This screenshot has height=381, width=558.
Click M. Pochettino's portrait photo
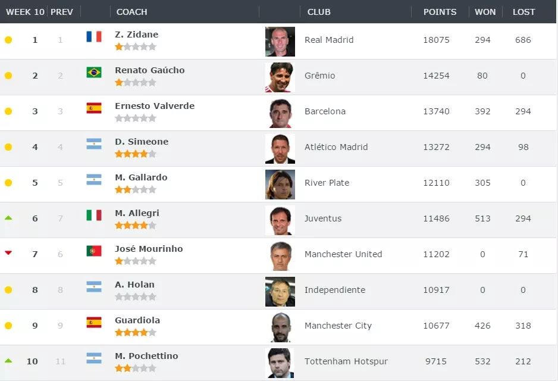[x=280, y=363]
